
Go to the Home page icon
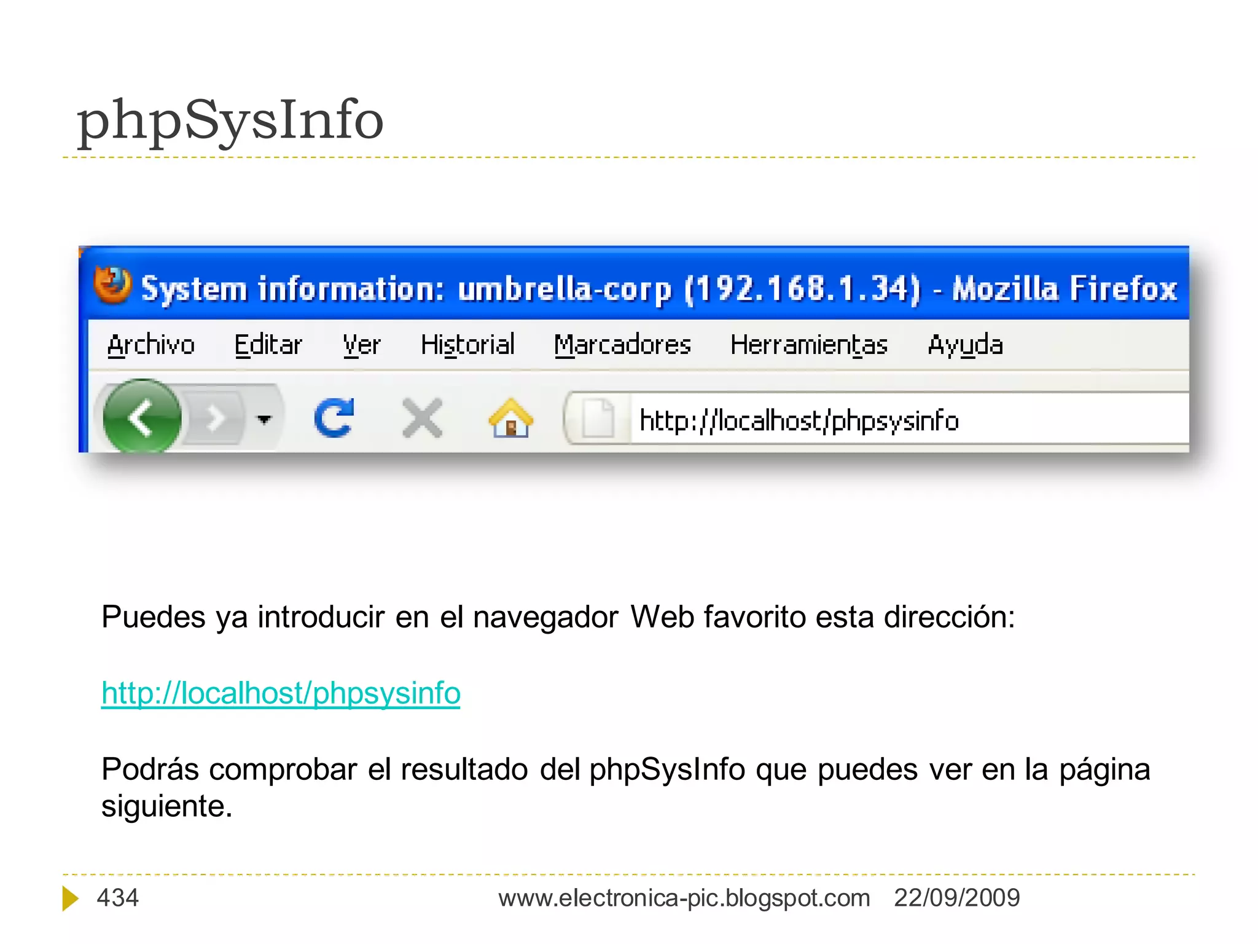click(x=510, y=418)
